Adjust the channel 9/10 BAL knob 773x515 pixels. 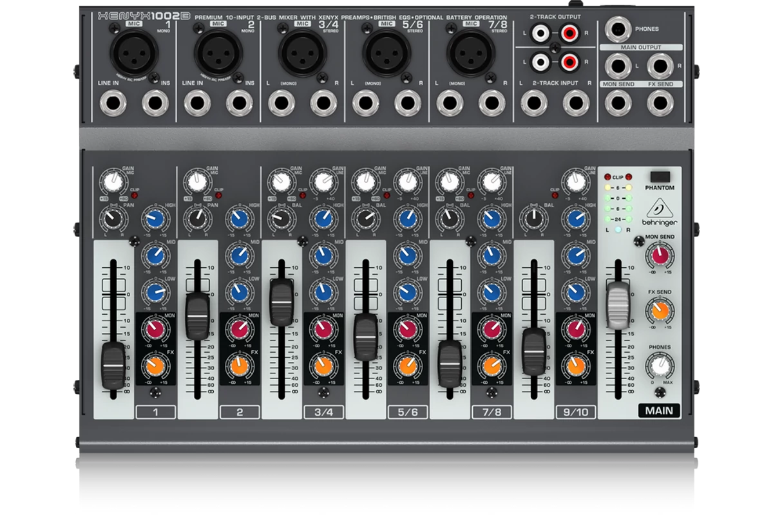[533, 219]
